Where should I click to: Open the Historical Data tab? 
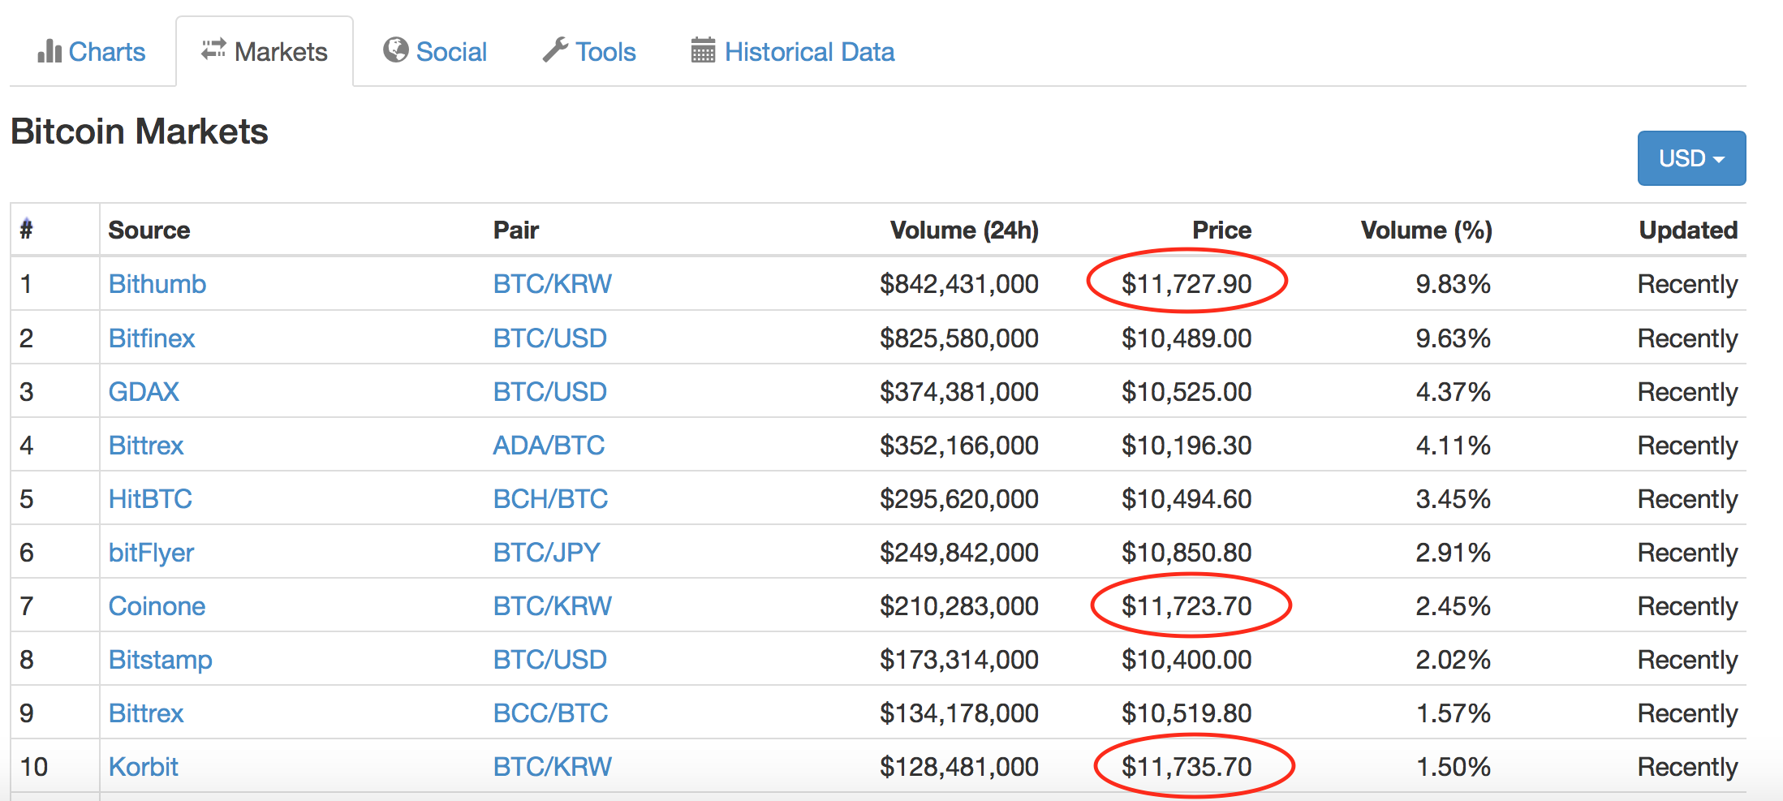pyautogui.click(x=809, y=52)
